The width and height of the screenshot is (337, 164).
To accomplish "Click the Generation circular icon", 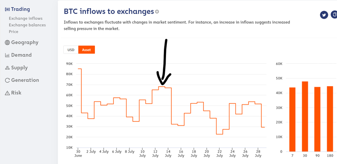I will [x=7, y=81].
